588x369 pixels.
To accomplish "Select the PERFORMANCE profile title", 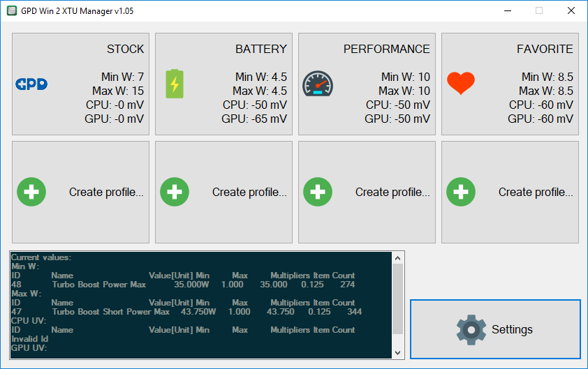I will (x=387, y=49).
